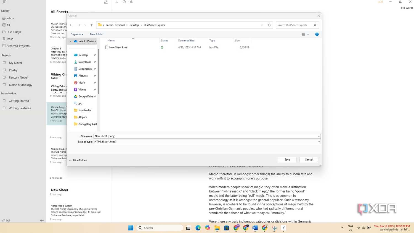
Task: Open File Explorer from the taskbar
Action: coord(217,228)
